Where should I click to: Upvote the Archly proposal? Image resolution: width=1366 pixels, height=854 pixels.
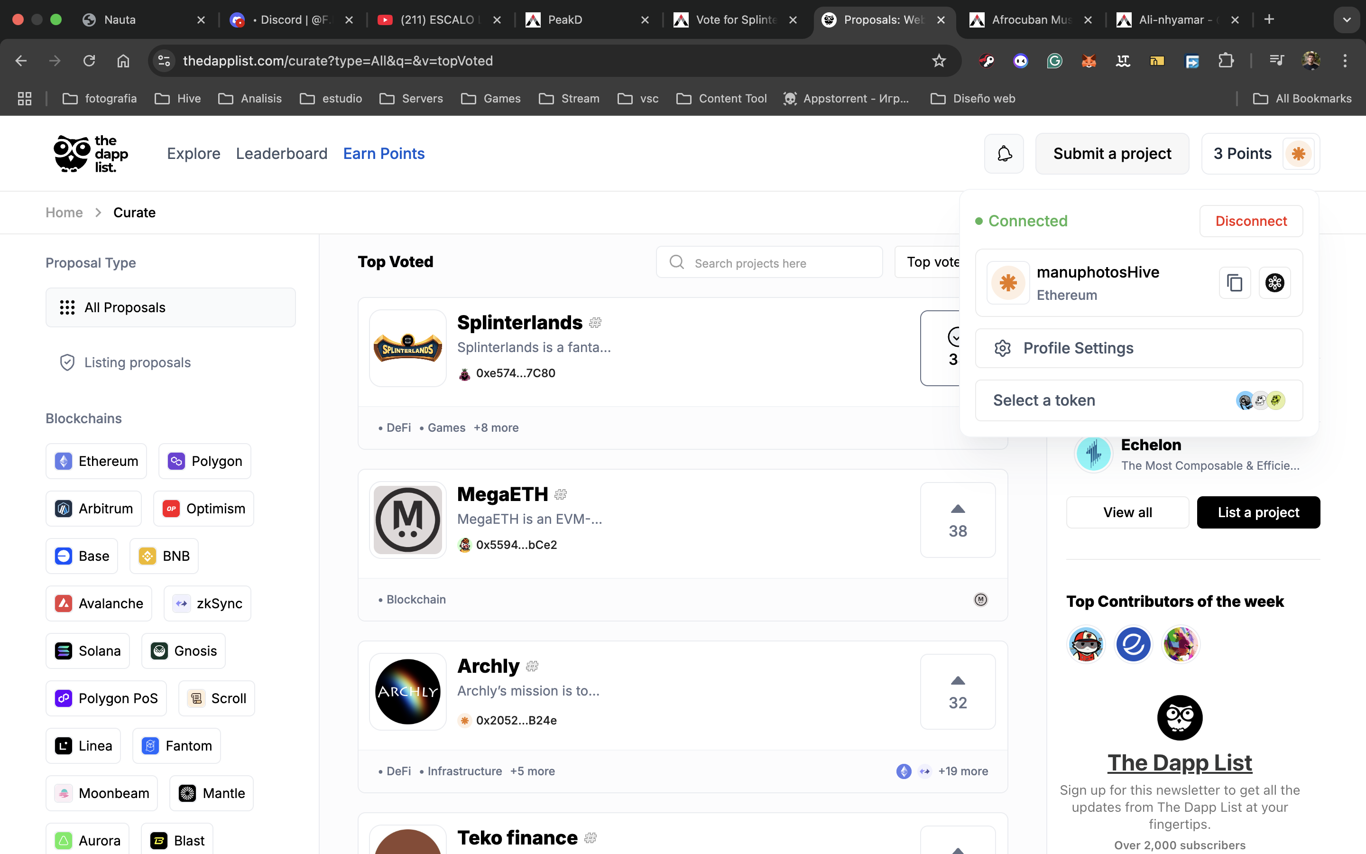click(x=958, y=691)
